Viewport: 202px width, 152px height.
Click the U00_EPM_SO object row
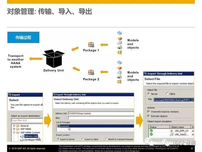171,131
